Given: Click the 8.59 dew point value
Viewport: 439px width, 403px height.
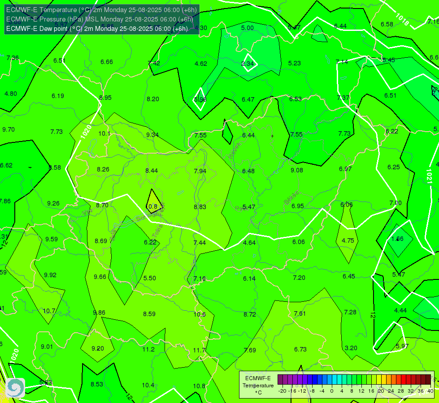Looking at the screenshot, I should coord(149,314).
